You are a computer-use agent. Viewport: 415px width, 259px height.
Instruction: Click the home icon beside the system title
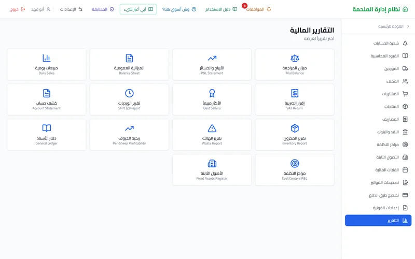pyautogui.click(x=405, y=9)
